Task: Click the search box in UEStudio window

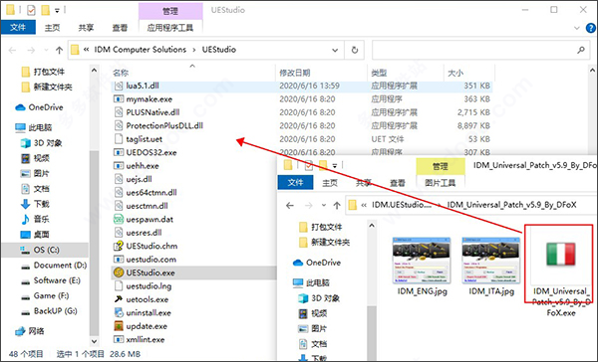Action: (x=480, y=50)
